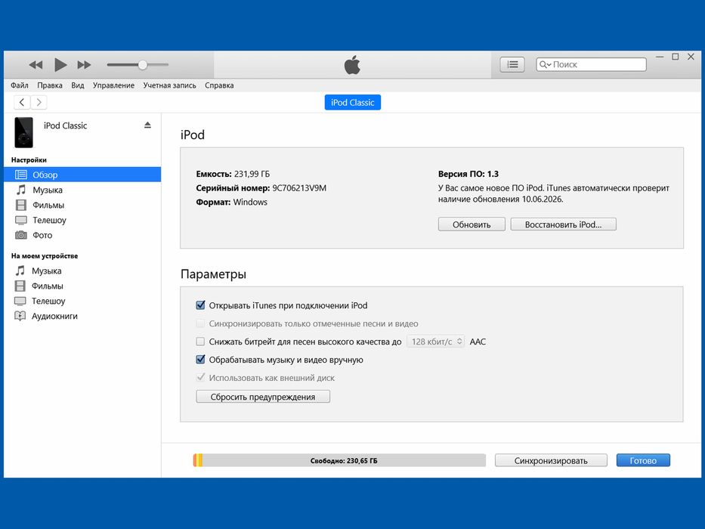Screen dimensions: 705x529
Task: Select Обзор in settings sidebar
Action: click(82, 175)
